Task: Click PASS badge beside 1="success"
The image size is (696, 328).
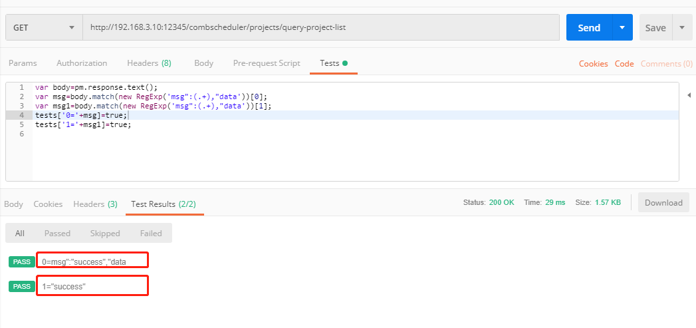Action: [22, 287]
